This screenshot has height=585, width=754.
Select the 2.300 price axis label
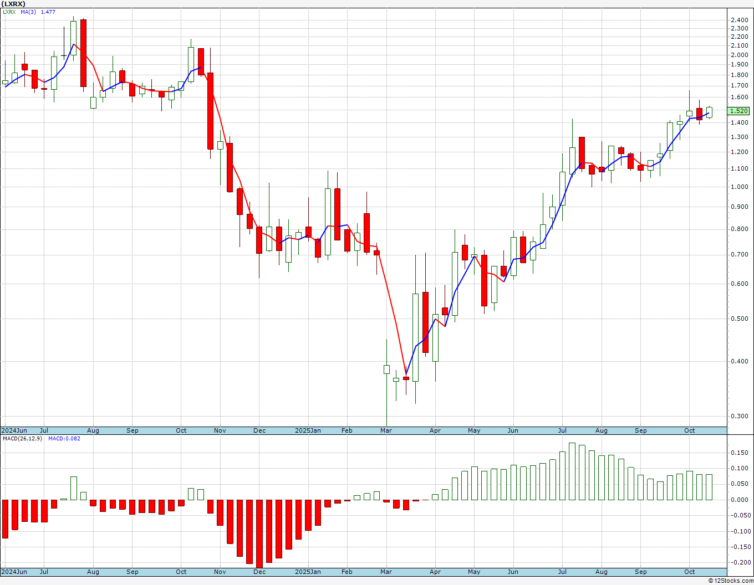[739, 28]
